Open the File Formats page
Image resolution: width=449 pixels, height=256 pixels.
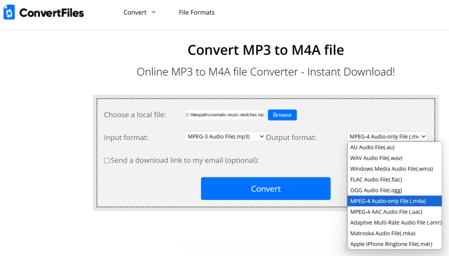[196, 12]
